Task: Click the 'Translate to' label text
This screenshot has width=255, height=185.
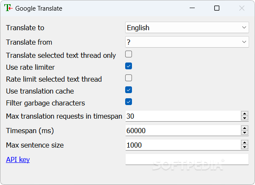Action: [x=25, y=28]
